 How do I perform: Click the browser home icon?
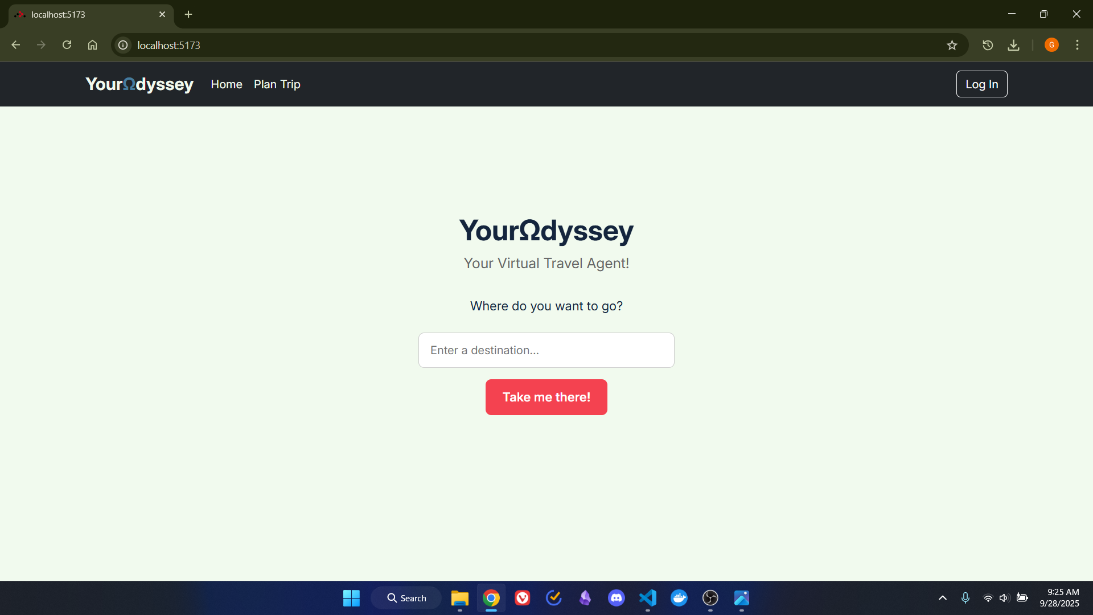coord(92,45)
